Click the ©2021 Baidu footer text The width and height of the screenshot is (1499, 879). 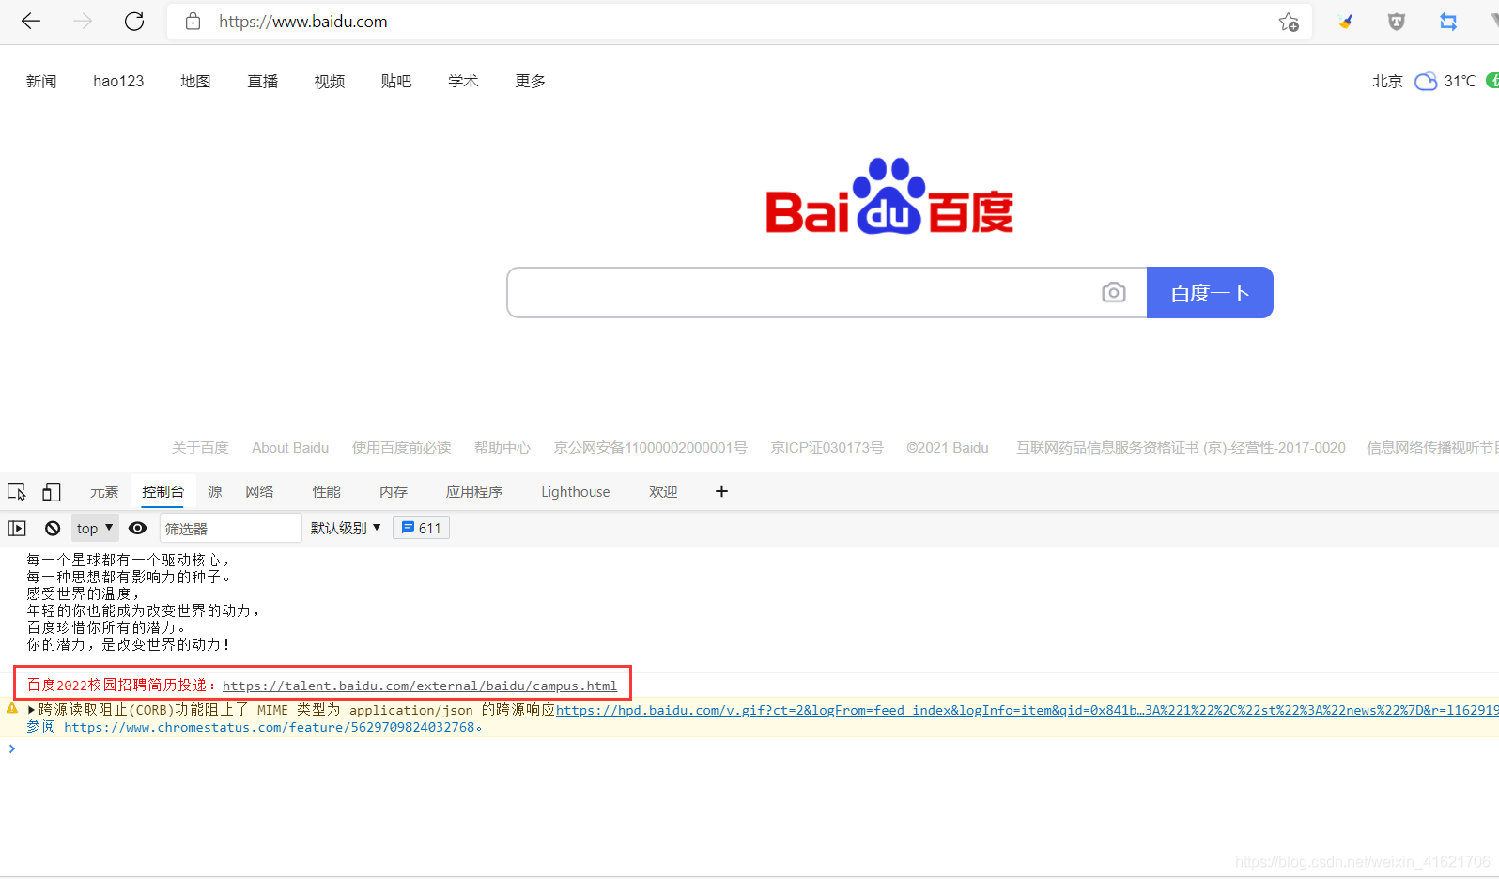948,448
